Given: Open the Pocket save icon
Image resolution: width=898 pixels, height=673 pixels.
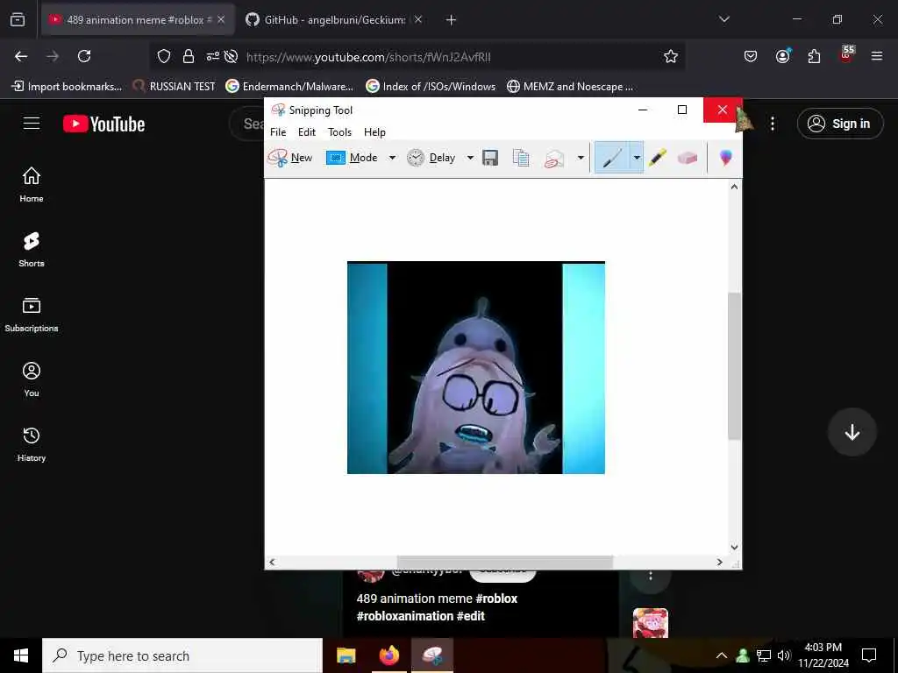Looking at the screenshot, I should (x=751, y=56).
